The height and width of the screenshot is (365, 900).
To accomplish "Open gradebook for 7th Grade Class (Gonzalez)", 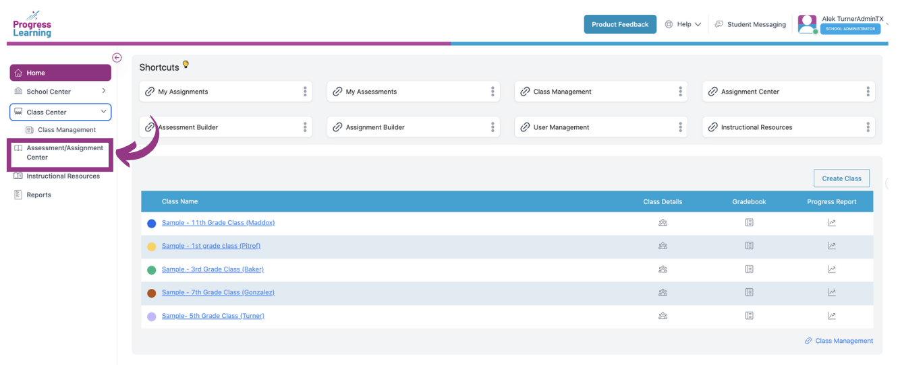I will pyautogui.click(x=749, y=292).
